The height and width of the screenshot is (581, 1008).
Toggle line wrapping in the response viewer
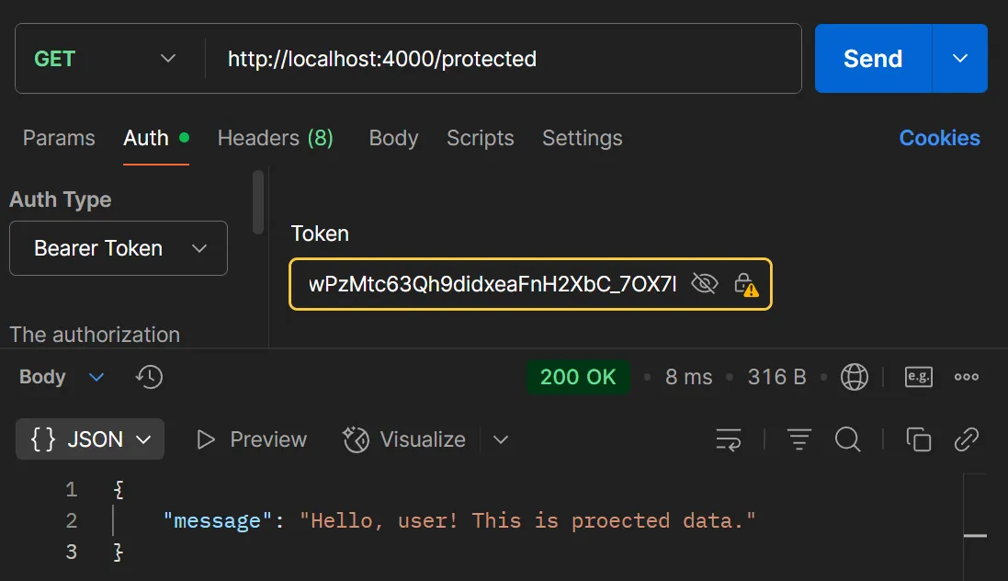tap(729, 439)
